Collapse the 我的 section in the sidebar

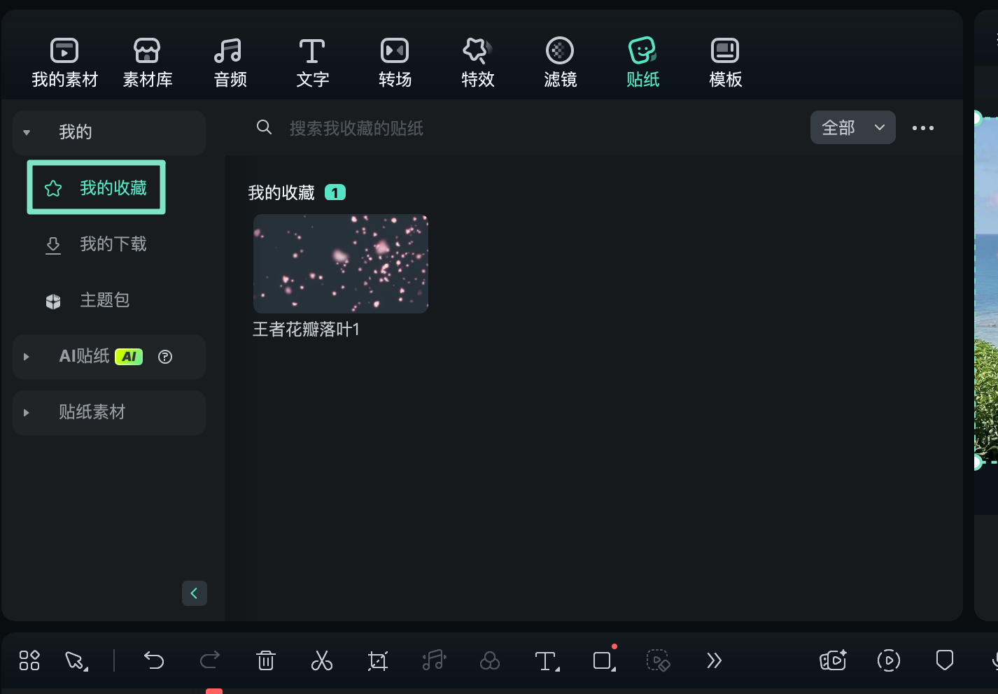tap(26, 132)
